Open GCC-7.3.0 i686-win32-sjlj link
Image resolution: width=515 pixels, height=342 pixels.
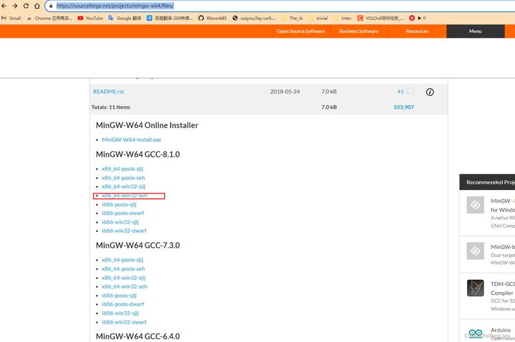pyautogui.click(x=121, y=313)
